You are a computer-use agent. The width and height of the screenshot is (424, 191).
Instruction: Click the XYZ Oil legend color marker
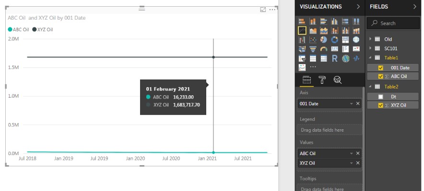point(35,29)
